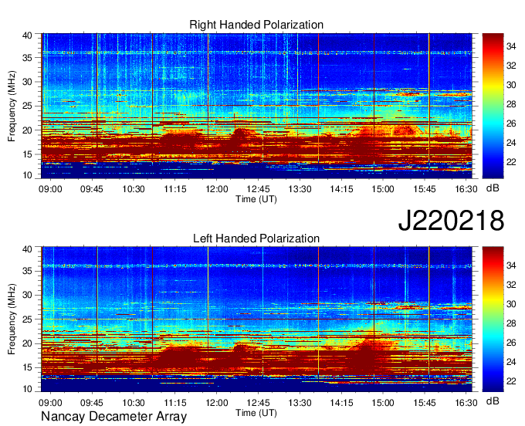The height and width of the screenshot is (426, 525).
Task: Click 24 dB value on Left Handed colorbar
Action: point(511,362)
